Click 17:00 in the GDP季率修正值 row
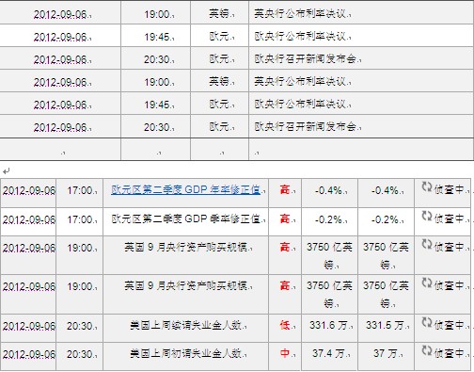 pyautogui.click(x=80, y=219)
